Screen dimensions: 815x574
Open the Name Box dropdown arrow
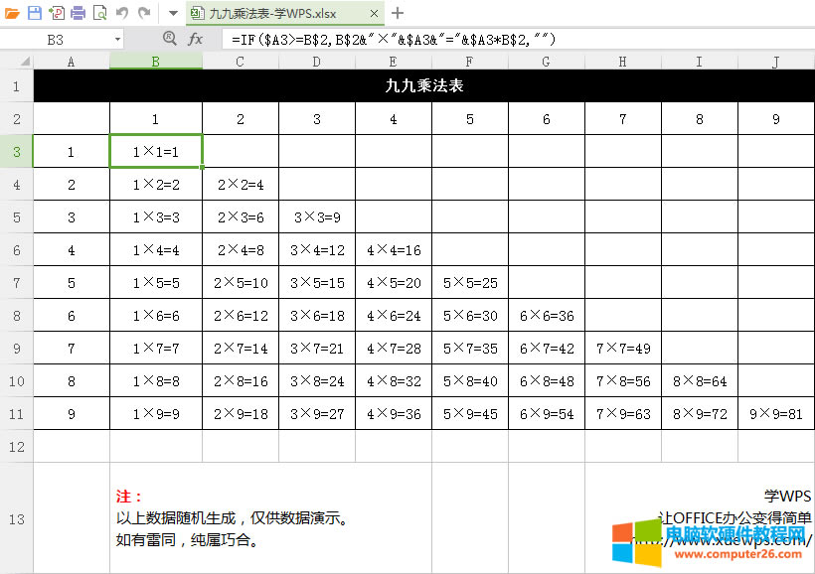coord(117,40)
